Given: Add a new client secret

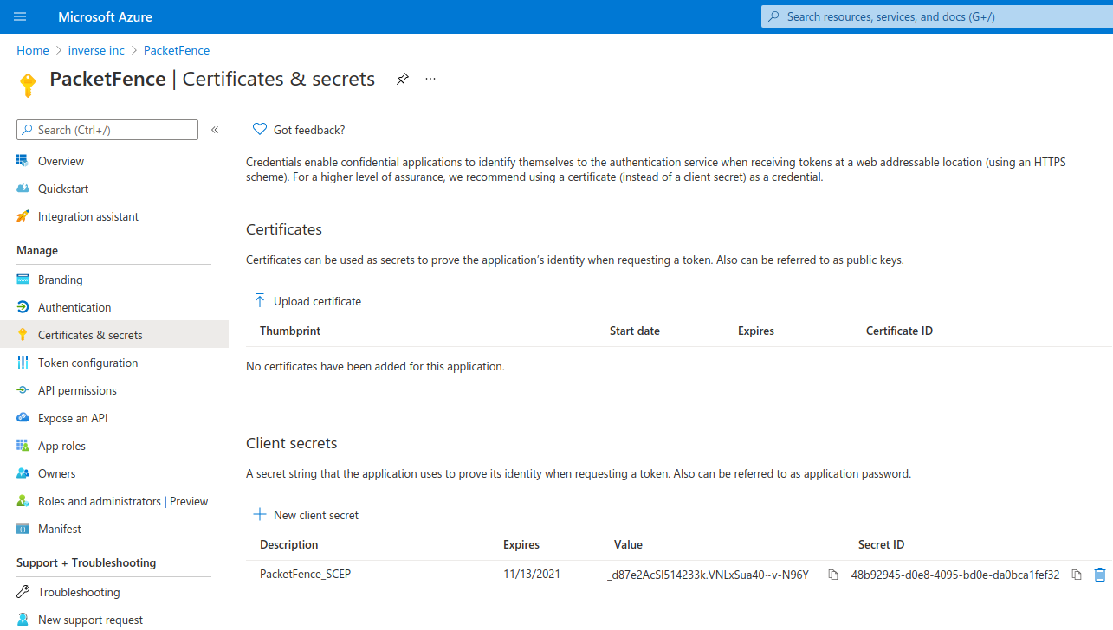Looking at the screenshot, I should 307,515.
